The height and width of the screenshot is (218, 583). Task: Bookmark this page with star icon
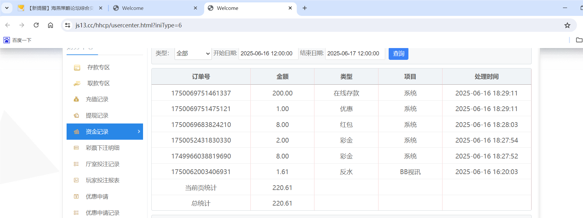click(567, 25)
